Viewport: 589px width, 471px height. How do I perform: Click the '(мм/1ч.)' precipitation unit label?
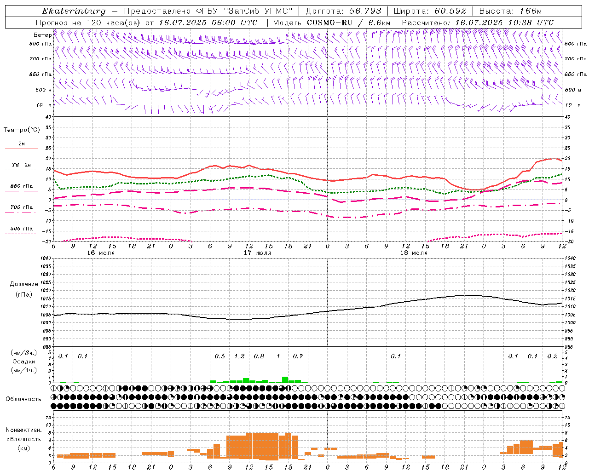[23, 370]
